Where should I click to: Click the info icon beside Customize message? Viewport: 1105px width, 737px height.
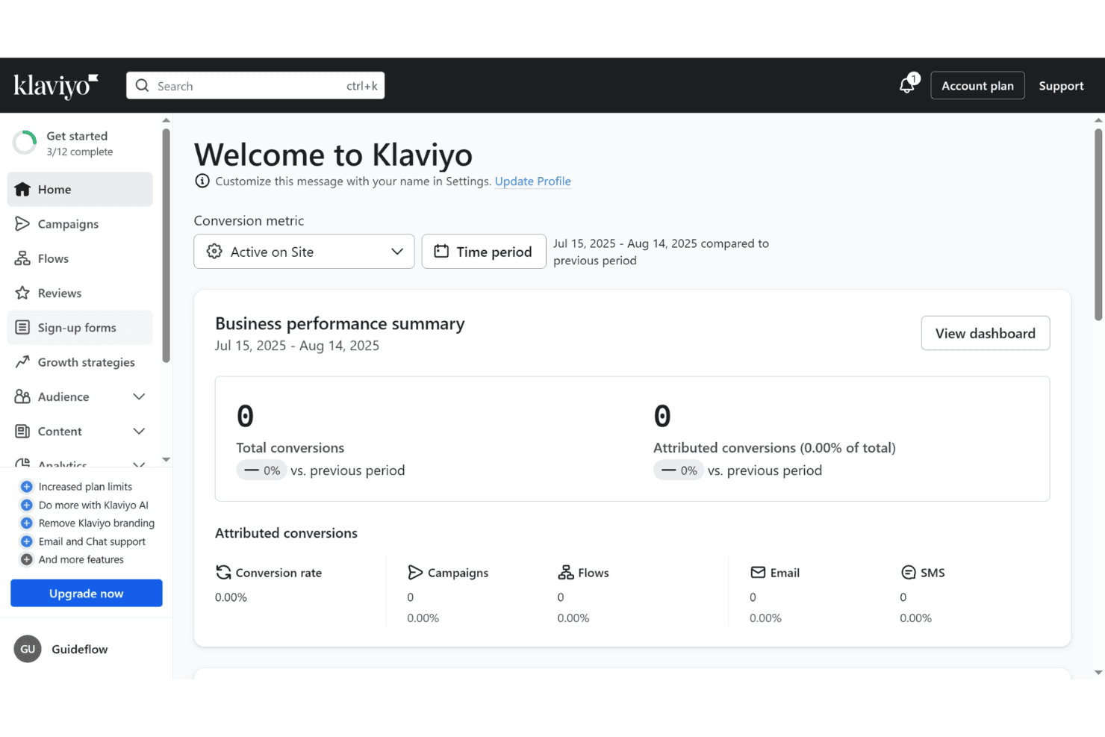pos(202,181)
